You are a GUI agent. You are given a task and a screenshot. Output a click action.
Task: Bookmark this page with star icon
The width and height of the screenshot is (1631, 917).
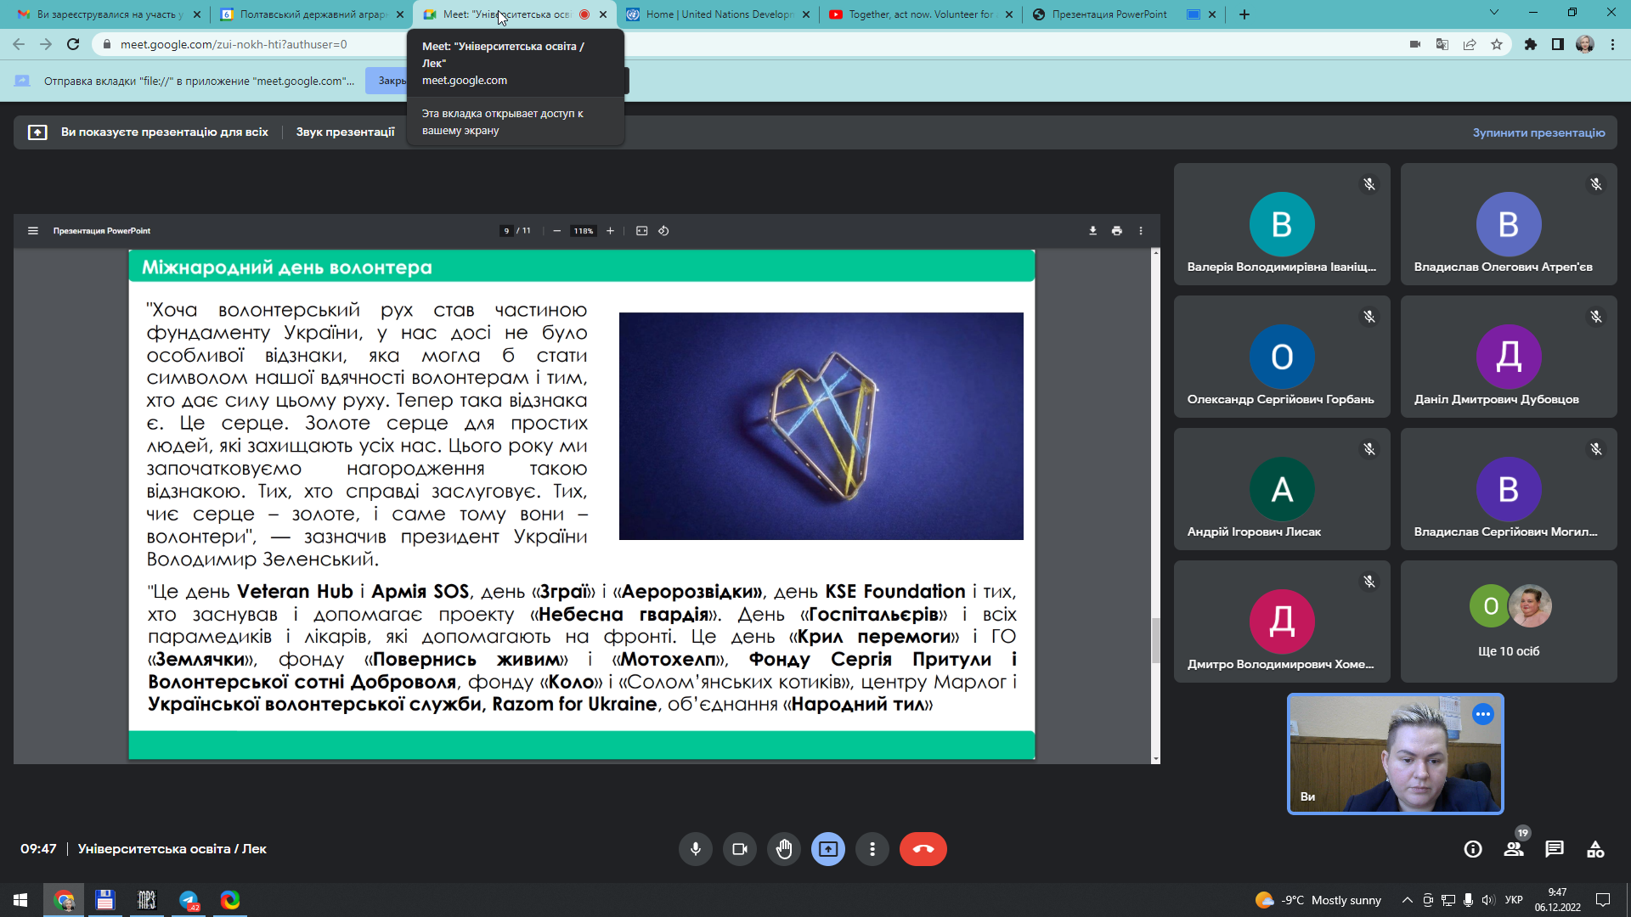click(1497, 44)
